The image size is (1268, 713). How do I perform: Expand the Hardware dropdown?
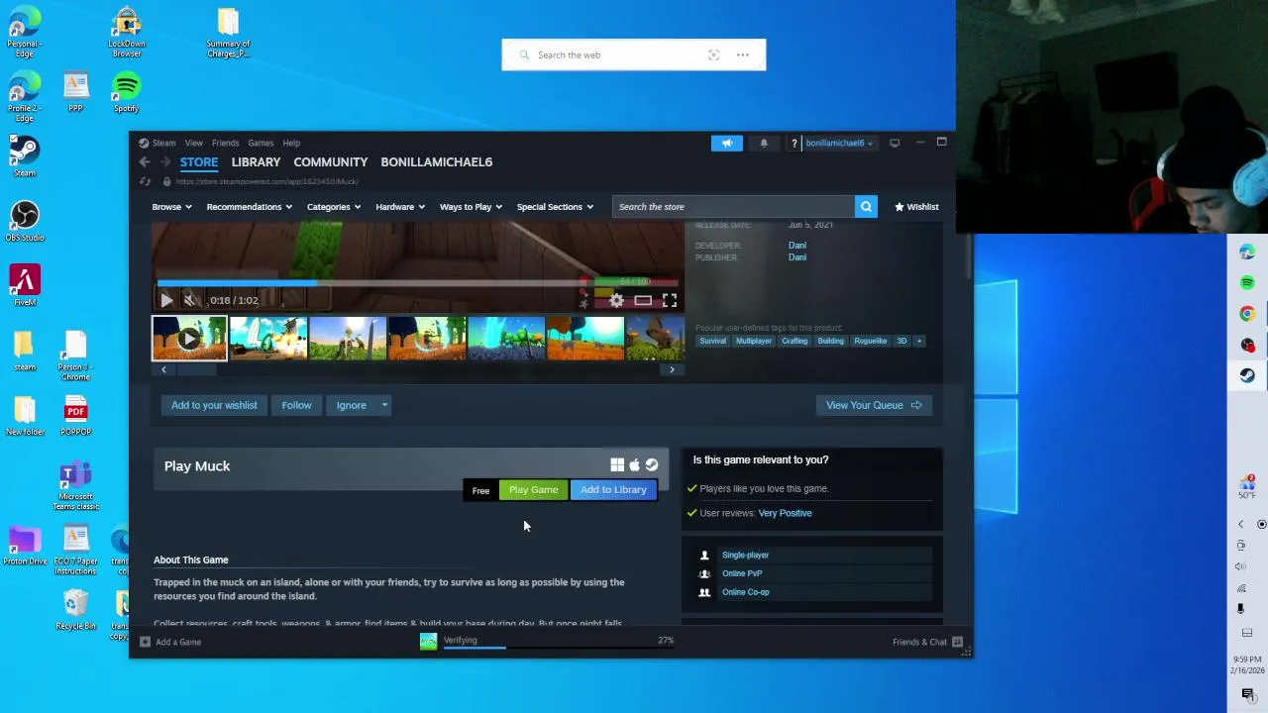click(x=400, y=207)
